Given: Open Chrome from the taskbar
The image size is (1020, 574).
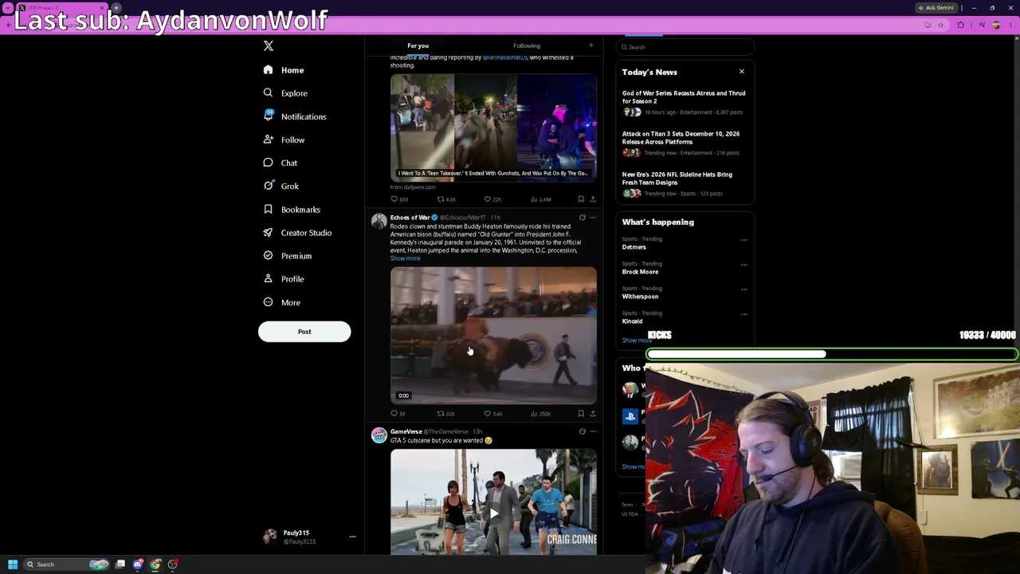Looking at the screenshot, I should pyautogui.click(x=155, y=564).
